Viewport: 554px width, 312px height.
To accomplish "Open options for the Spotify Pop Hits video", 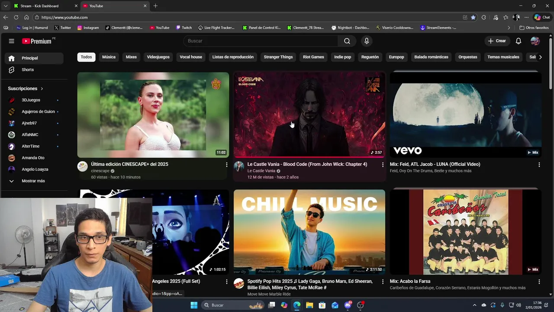I will click(x=383, y=282).
